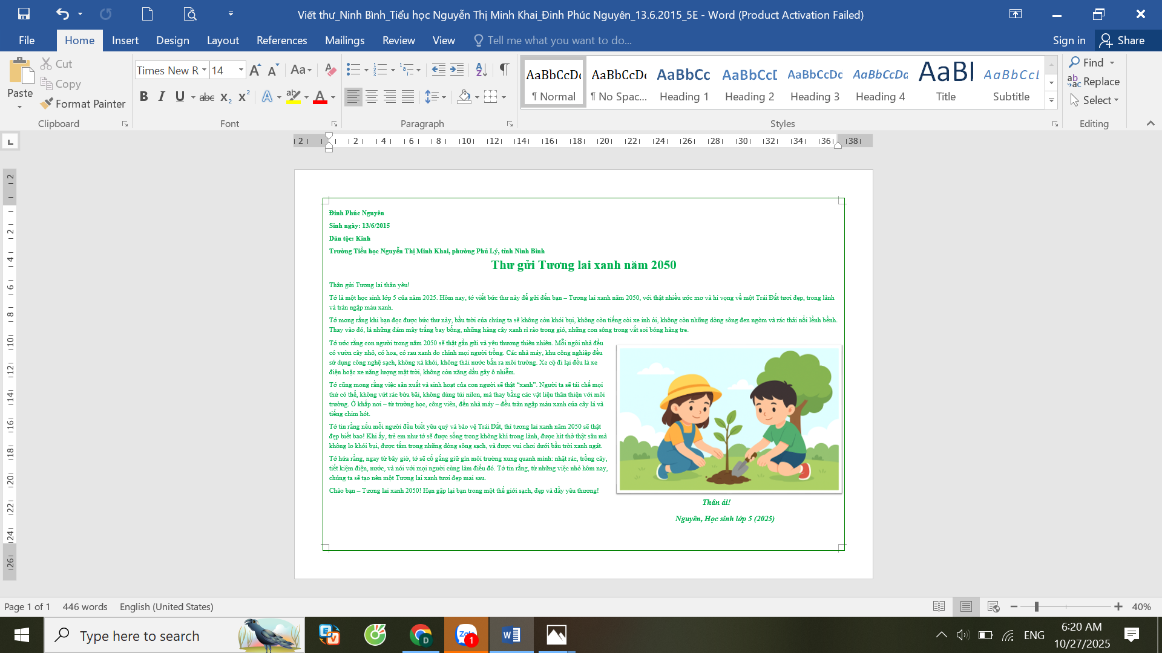Screen dimensions: 1162x653
Task: Open the File menu tab
Action: click(x=27, y=40)
